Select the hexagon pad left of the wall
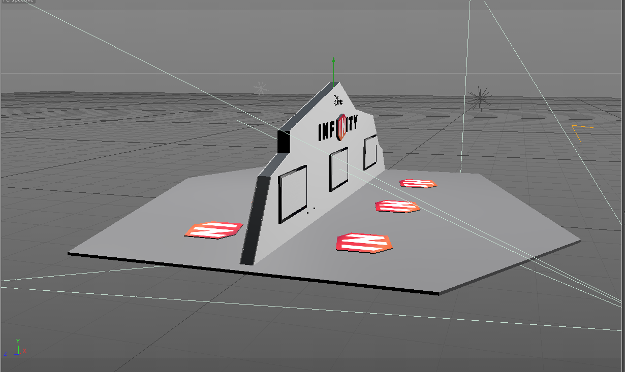 tap(213, 229)
